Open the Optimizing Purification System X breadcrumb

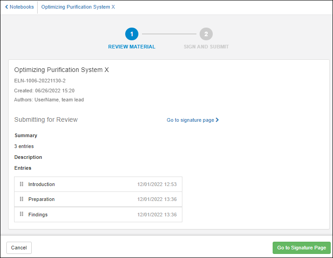78,7
